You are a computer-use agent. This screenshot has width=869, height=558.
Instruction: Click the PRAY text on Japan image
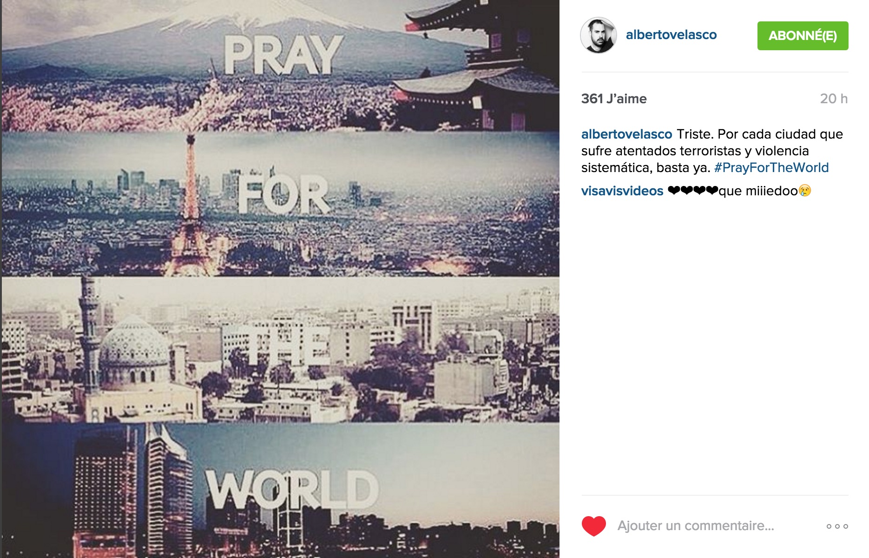(283, 55)
